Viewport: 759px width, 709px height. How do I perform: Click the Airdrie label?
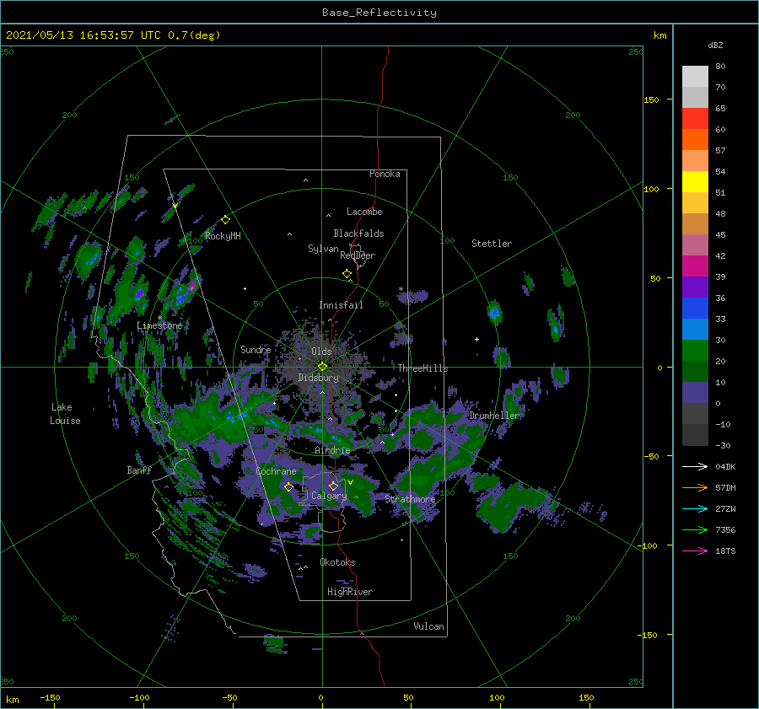332,450
